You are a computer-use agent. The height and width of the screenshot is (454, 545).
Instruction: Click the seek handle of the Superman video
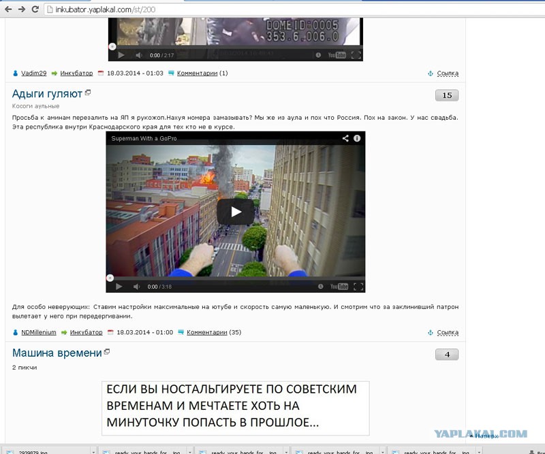[110, 278]
